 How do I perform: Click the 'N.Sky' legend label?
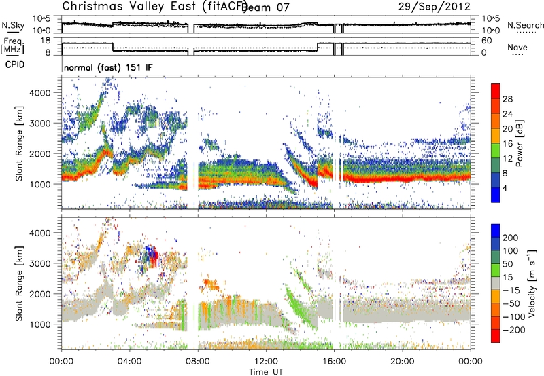tap(13, 25)
